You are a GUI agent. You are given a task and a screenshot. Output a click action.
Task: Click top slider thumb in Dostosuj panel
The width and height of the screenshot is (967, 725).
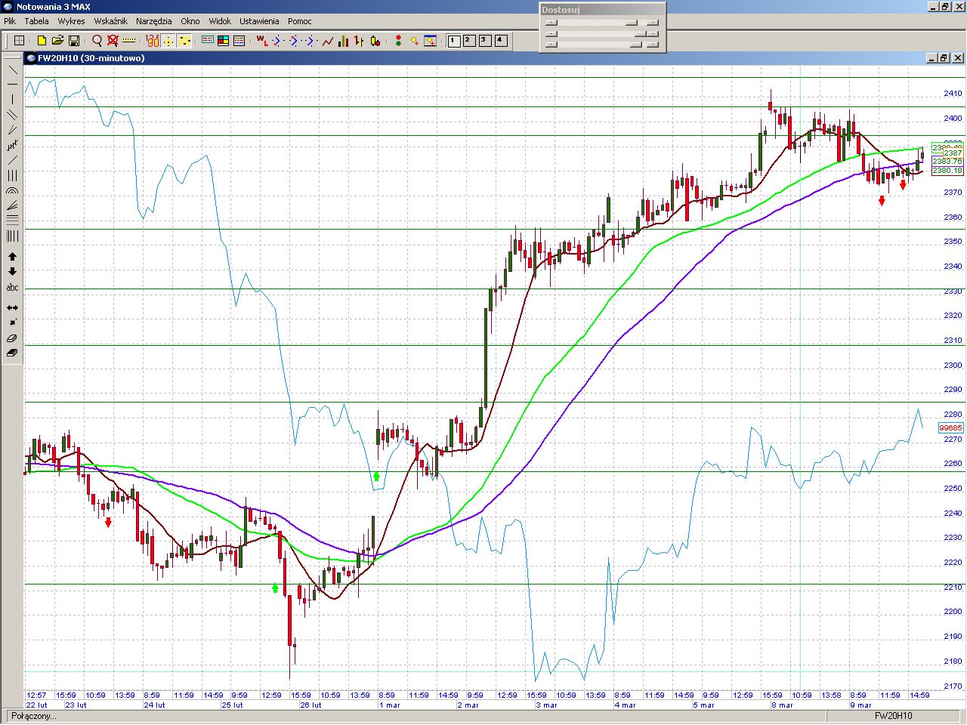point(631,23)
